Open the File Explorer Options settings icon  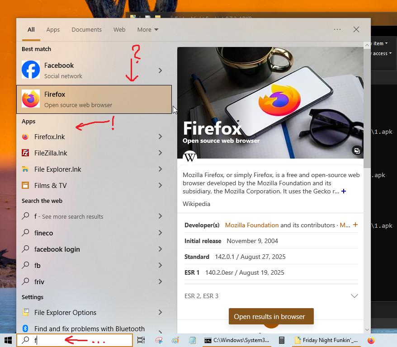click(x=25, y=312)
